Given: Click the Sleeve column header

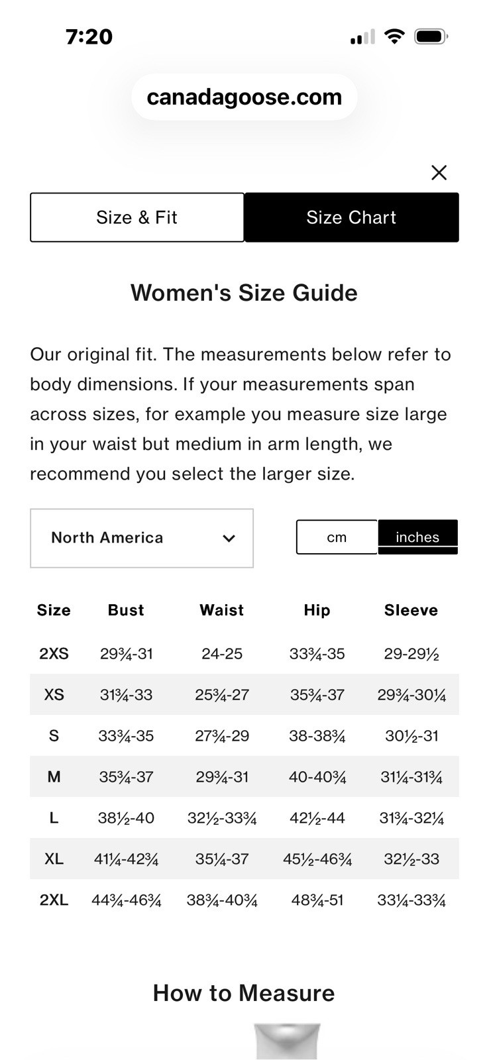Looking at the screenshot, I should 411,610.
